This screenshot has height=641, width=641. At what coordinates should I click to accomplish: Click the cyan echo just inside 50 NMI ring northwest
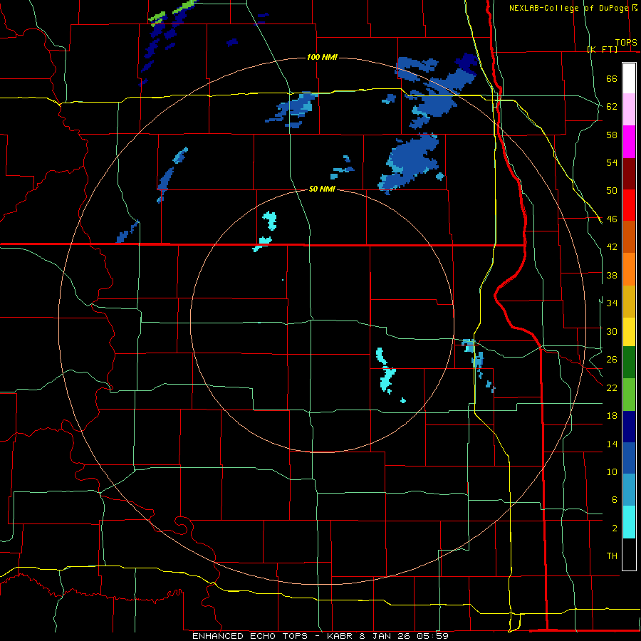tap(270, 220)
